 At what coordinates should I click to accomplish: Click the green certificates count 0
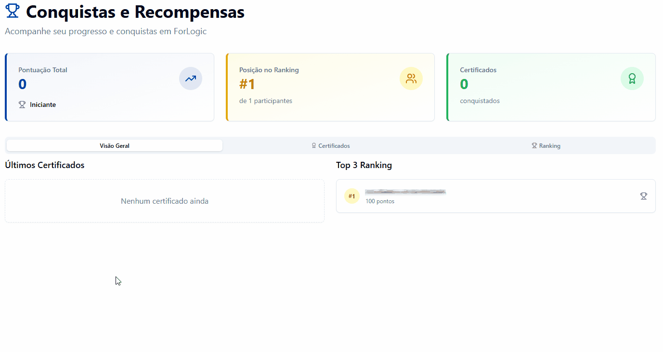click(x=464, y=84)
